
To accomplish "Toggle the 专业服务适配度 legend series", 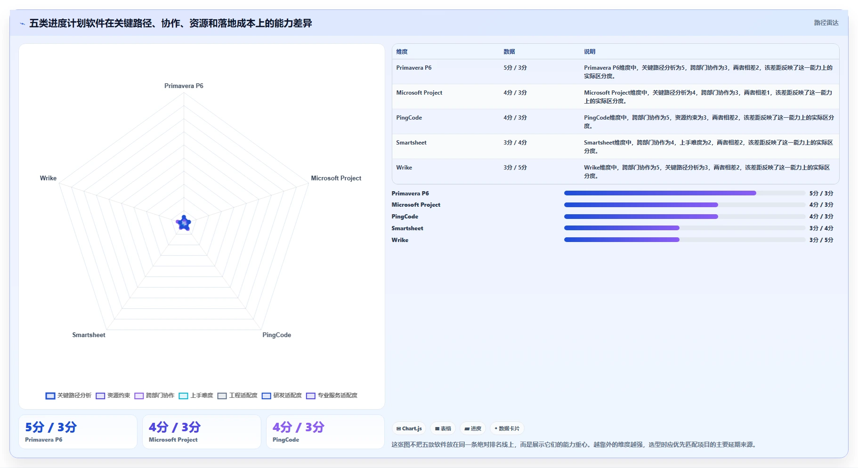I will 332,395.
